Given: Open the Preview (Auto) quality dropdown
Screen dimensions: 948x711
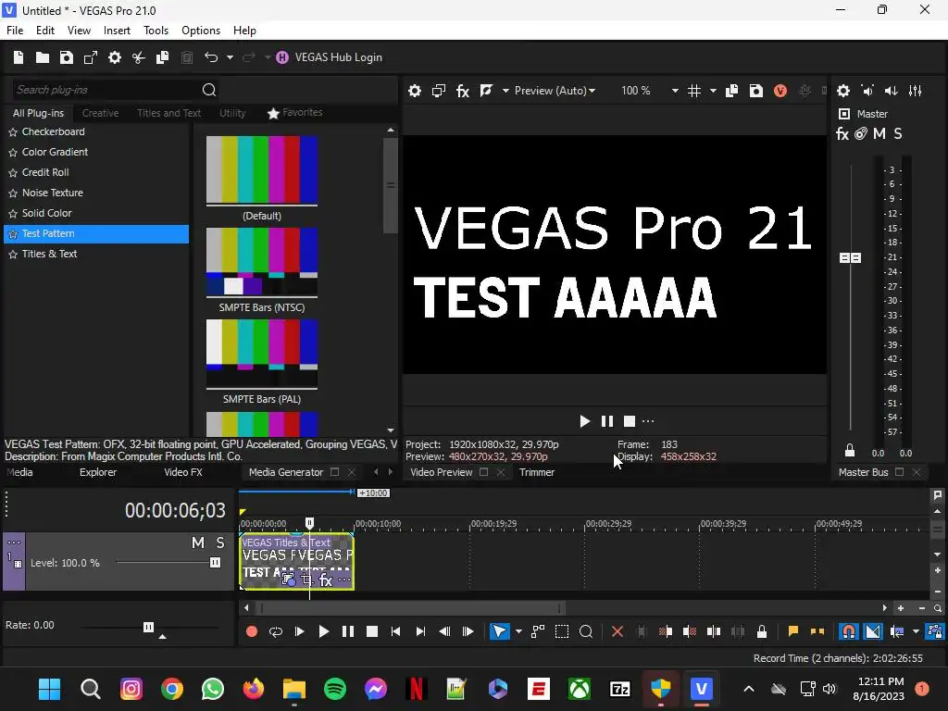Looking at the screenshot, I should [x=555, y=91].
